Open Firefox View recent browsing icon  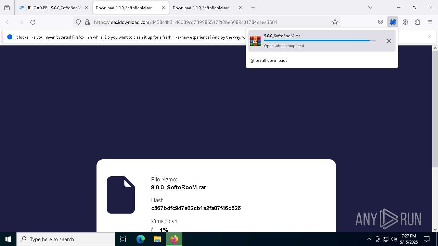[x=7, y=8]
